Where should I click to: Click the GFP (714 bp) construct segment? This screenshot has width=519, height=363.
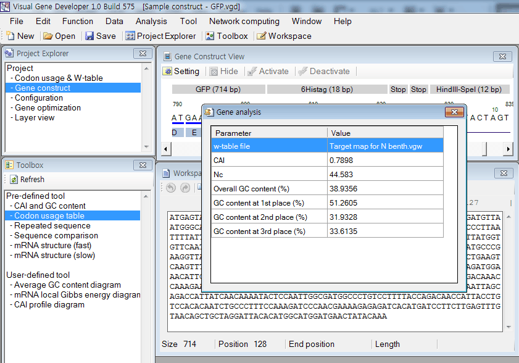click(x=211, y=90)
